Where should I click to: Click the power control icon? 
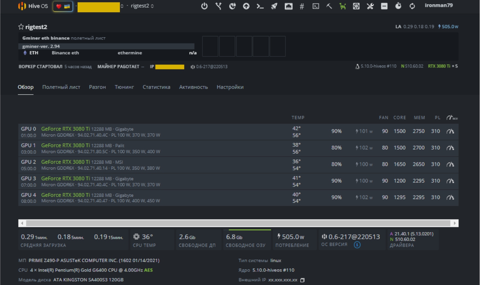[204, 6]
